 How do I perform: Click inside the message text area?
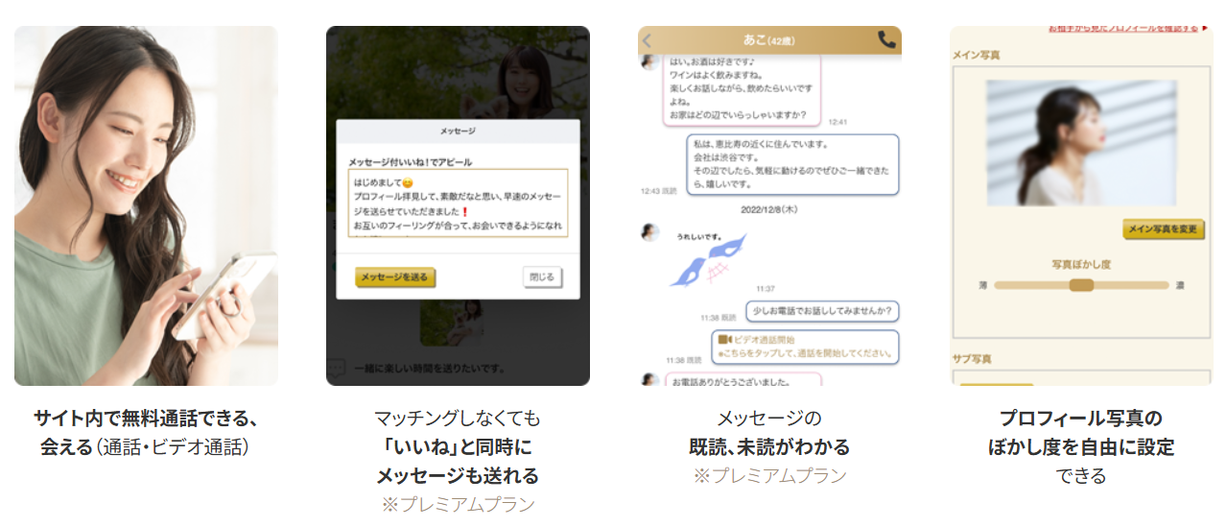pos(458,204)
